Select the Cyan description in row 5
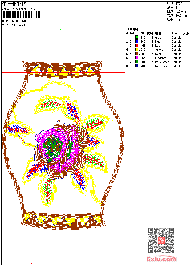191x265 pixels. 158,54
